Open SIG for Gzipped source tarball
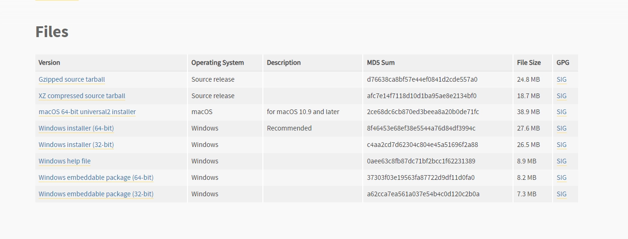The image size is (628, 239). coord(562,79)
